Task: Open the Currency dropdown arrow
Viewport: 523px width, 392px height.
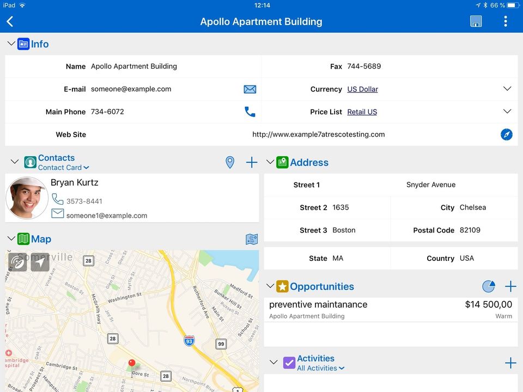Action: pos(507,89)
